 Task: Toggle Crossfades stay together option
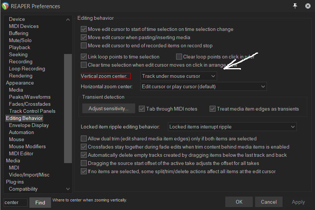point(83,147)
